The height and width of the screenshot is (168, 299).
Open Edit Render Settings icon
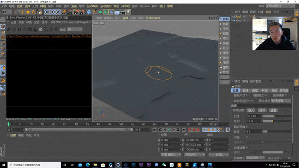pos(82,12)
